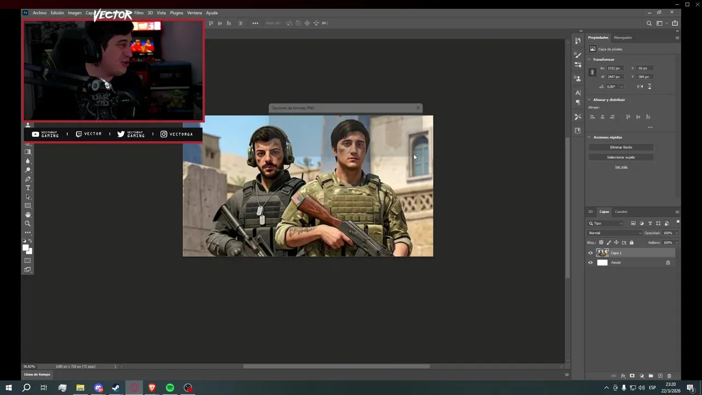
Task: Click the Eliminar fondo button
Action: [621, 147]
